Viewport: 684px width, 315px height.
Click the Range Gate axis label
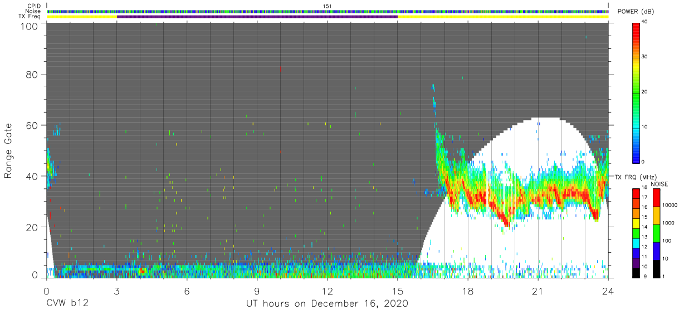[x=8, y=150]
